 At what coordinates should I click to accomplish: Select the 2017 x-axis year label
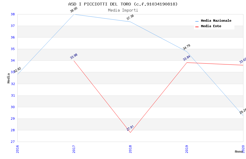pos(74,149)
